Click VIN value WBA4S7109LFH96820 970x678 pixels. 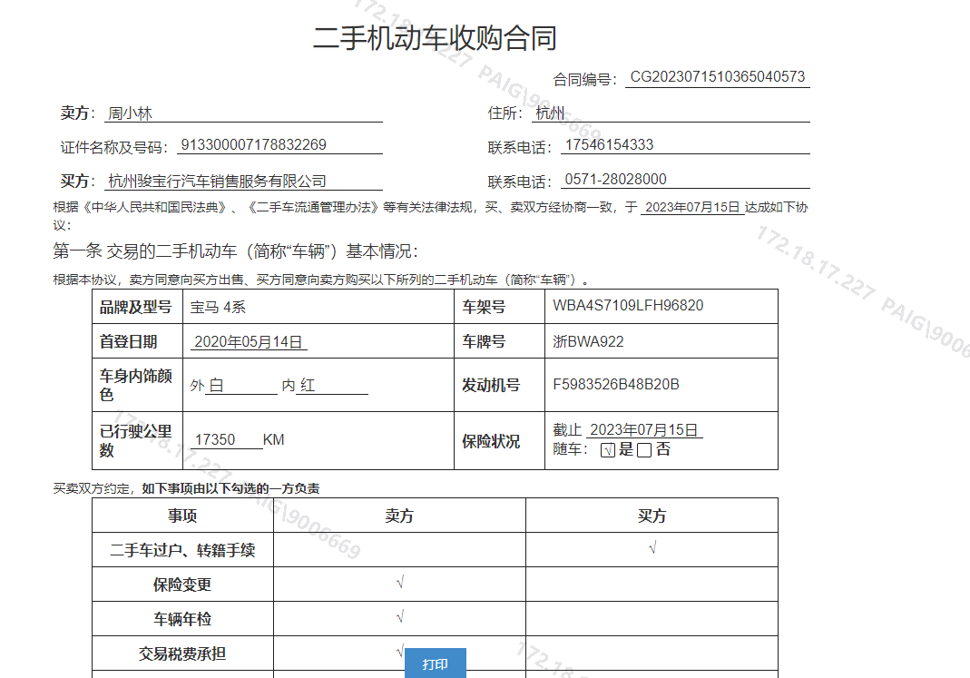pyautogui.click(x=628, y=306)
